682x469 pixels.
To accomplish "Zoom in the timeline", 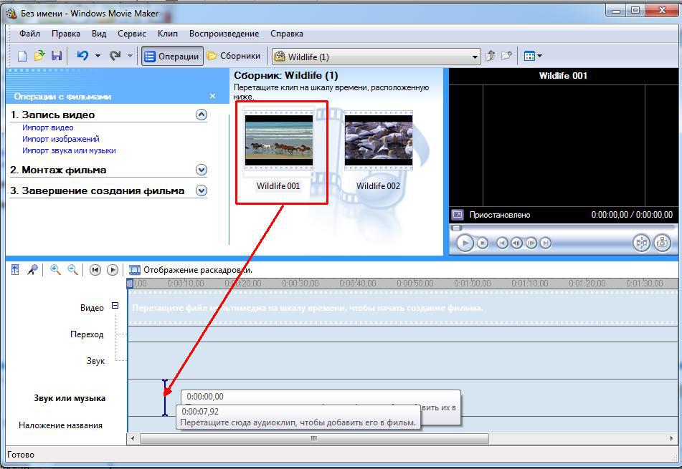I will pos(55,270).
